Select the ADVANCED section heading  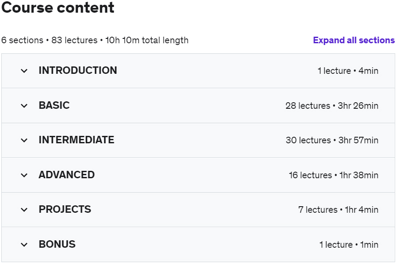tap(67, 175)
